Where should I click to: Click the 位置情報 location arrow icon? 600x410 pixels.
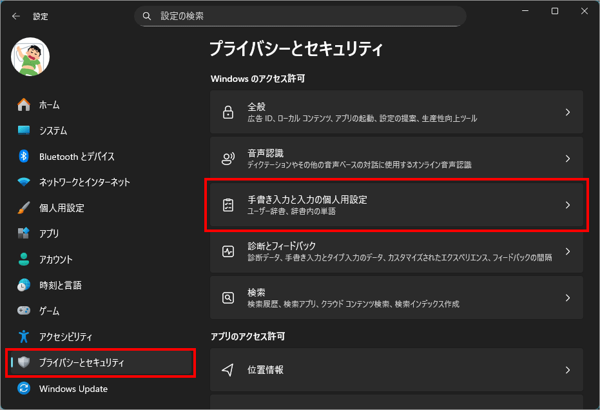tap(228, 370)
